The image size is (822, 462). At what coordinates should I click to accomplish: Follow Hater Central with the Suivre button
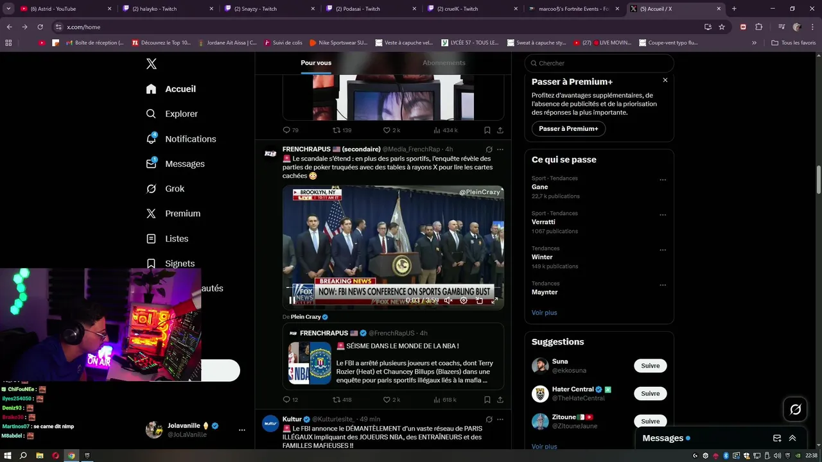(x=651, y=393)
